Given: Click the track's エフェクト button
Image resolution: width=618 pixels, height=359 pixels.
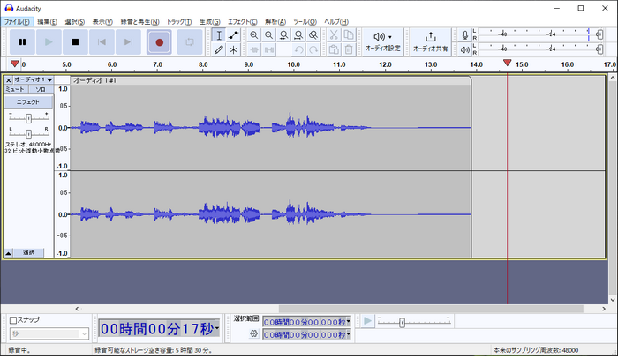Looking at the screenshot, I should coord(28,102).
